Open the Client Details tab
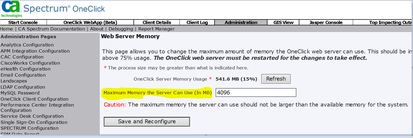Viewport: 413px width, 138px height. coord(157,22)
